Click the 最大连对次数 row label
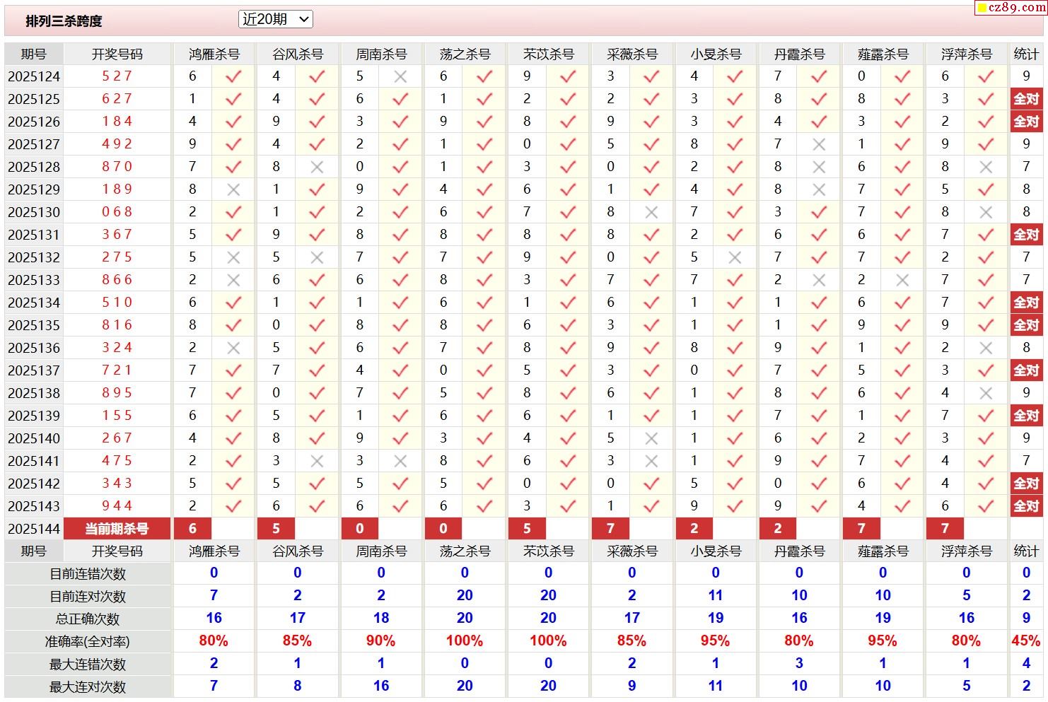Screen dimensions: 1048x702 pos(88,687)
